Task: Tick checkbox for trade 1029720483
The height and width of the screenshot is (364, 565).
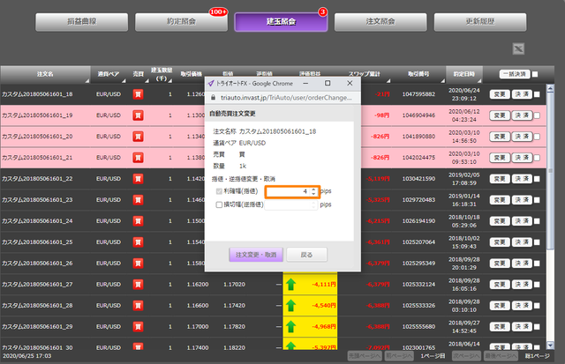Action: 537,200
